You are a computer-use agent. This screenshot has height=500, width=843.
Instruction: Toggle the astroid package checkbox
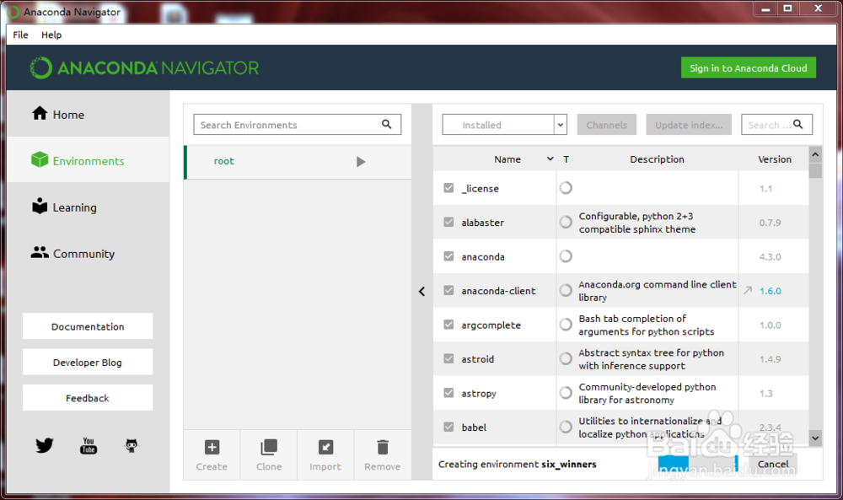click(448, 358)
